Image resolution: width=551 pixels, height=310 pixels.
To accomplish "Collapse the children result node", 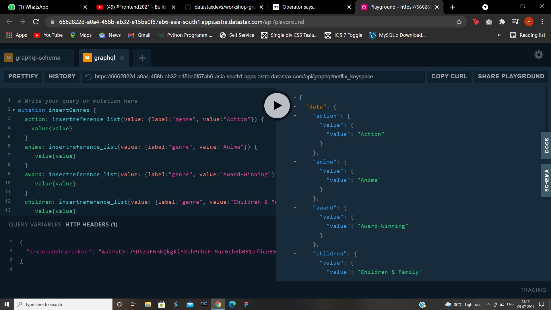I will tap(295, 254).
